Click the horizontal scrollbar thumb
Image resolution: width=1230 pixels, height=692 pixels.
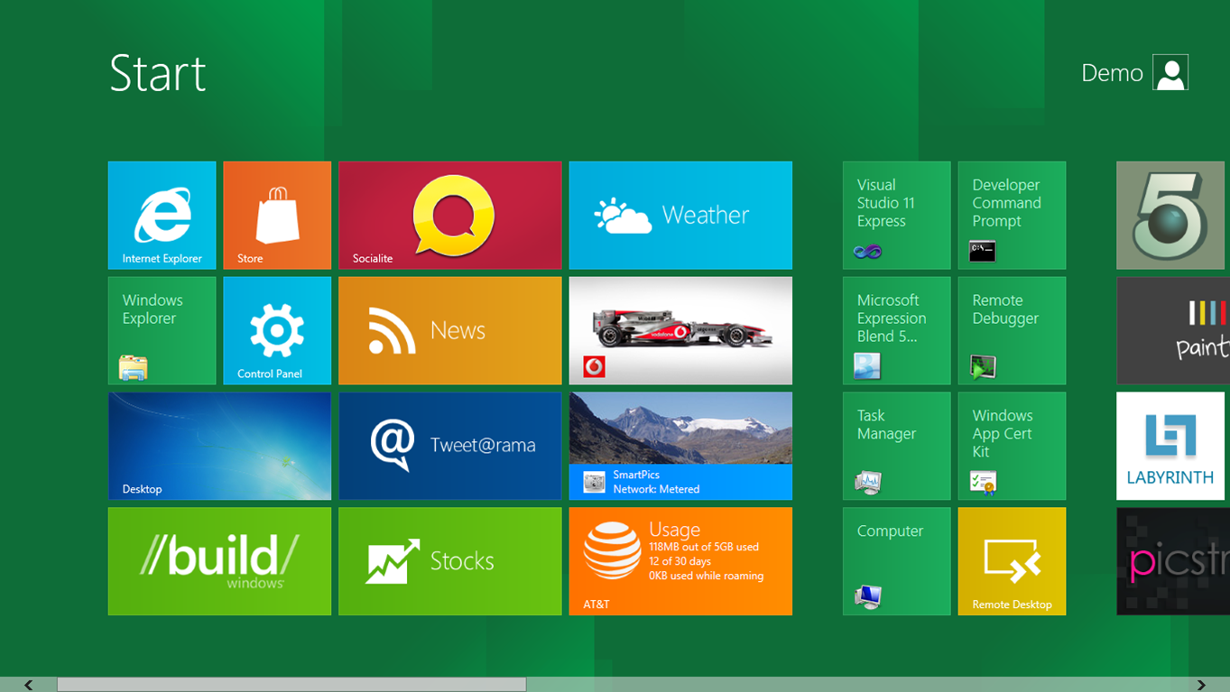point(291,685)
